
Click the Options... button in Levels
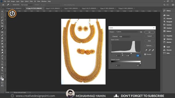tap(150, 45)
